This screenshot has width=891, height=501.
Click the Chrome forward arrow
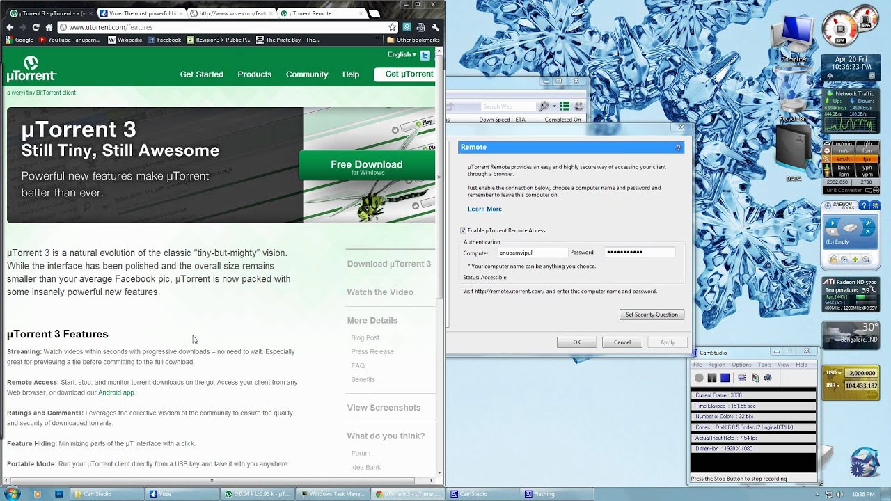click(23, 27)
